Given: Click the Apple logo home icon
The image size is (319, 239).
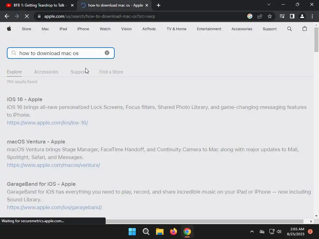Looking at the screenshot, I should [x=9, y=29].
